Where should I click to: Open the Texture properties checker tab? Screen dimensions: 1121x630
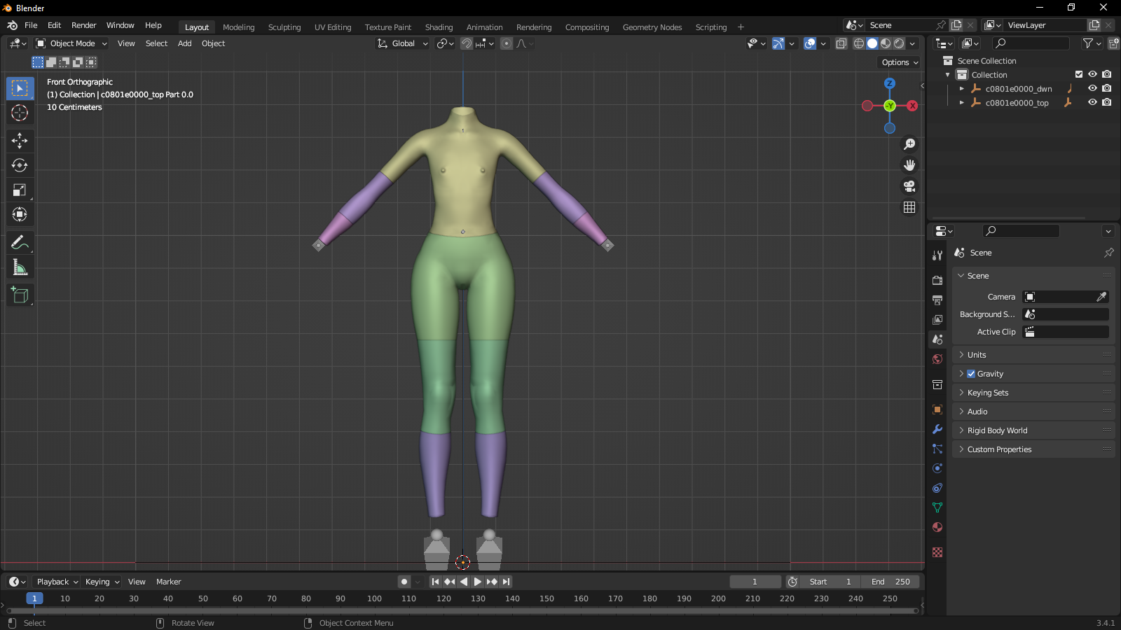click(x=937, y=552)
